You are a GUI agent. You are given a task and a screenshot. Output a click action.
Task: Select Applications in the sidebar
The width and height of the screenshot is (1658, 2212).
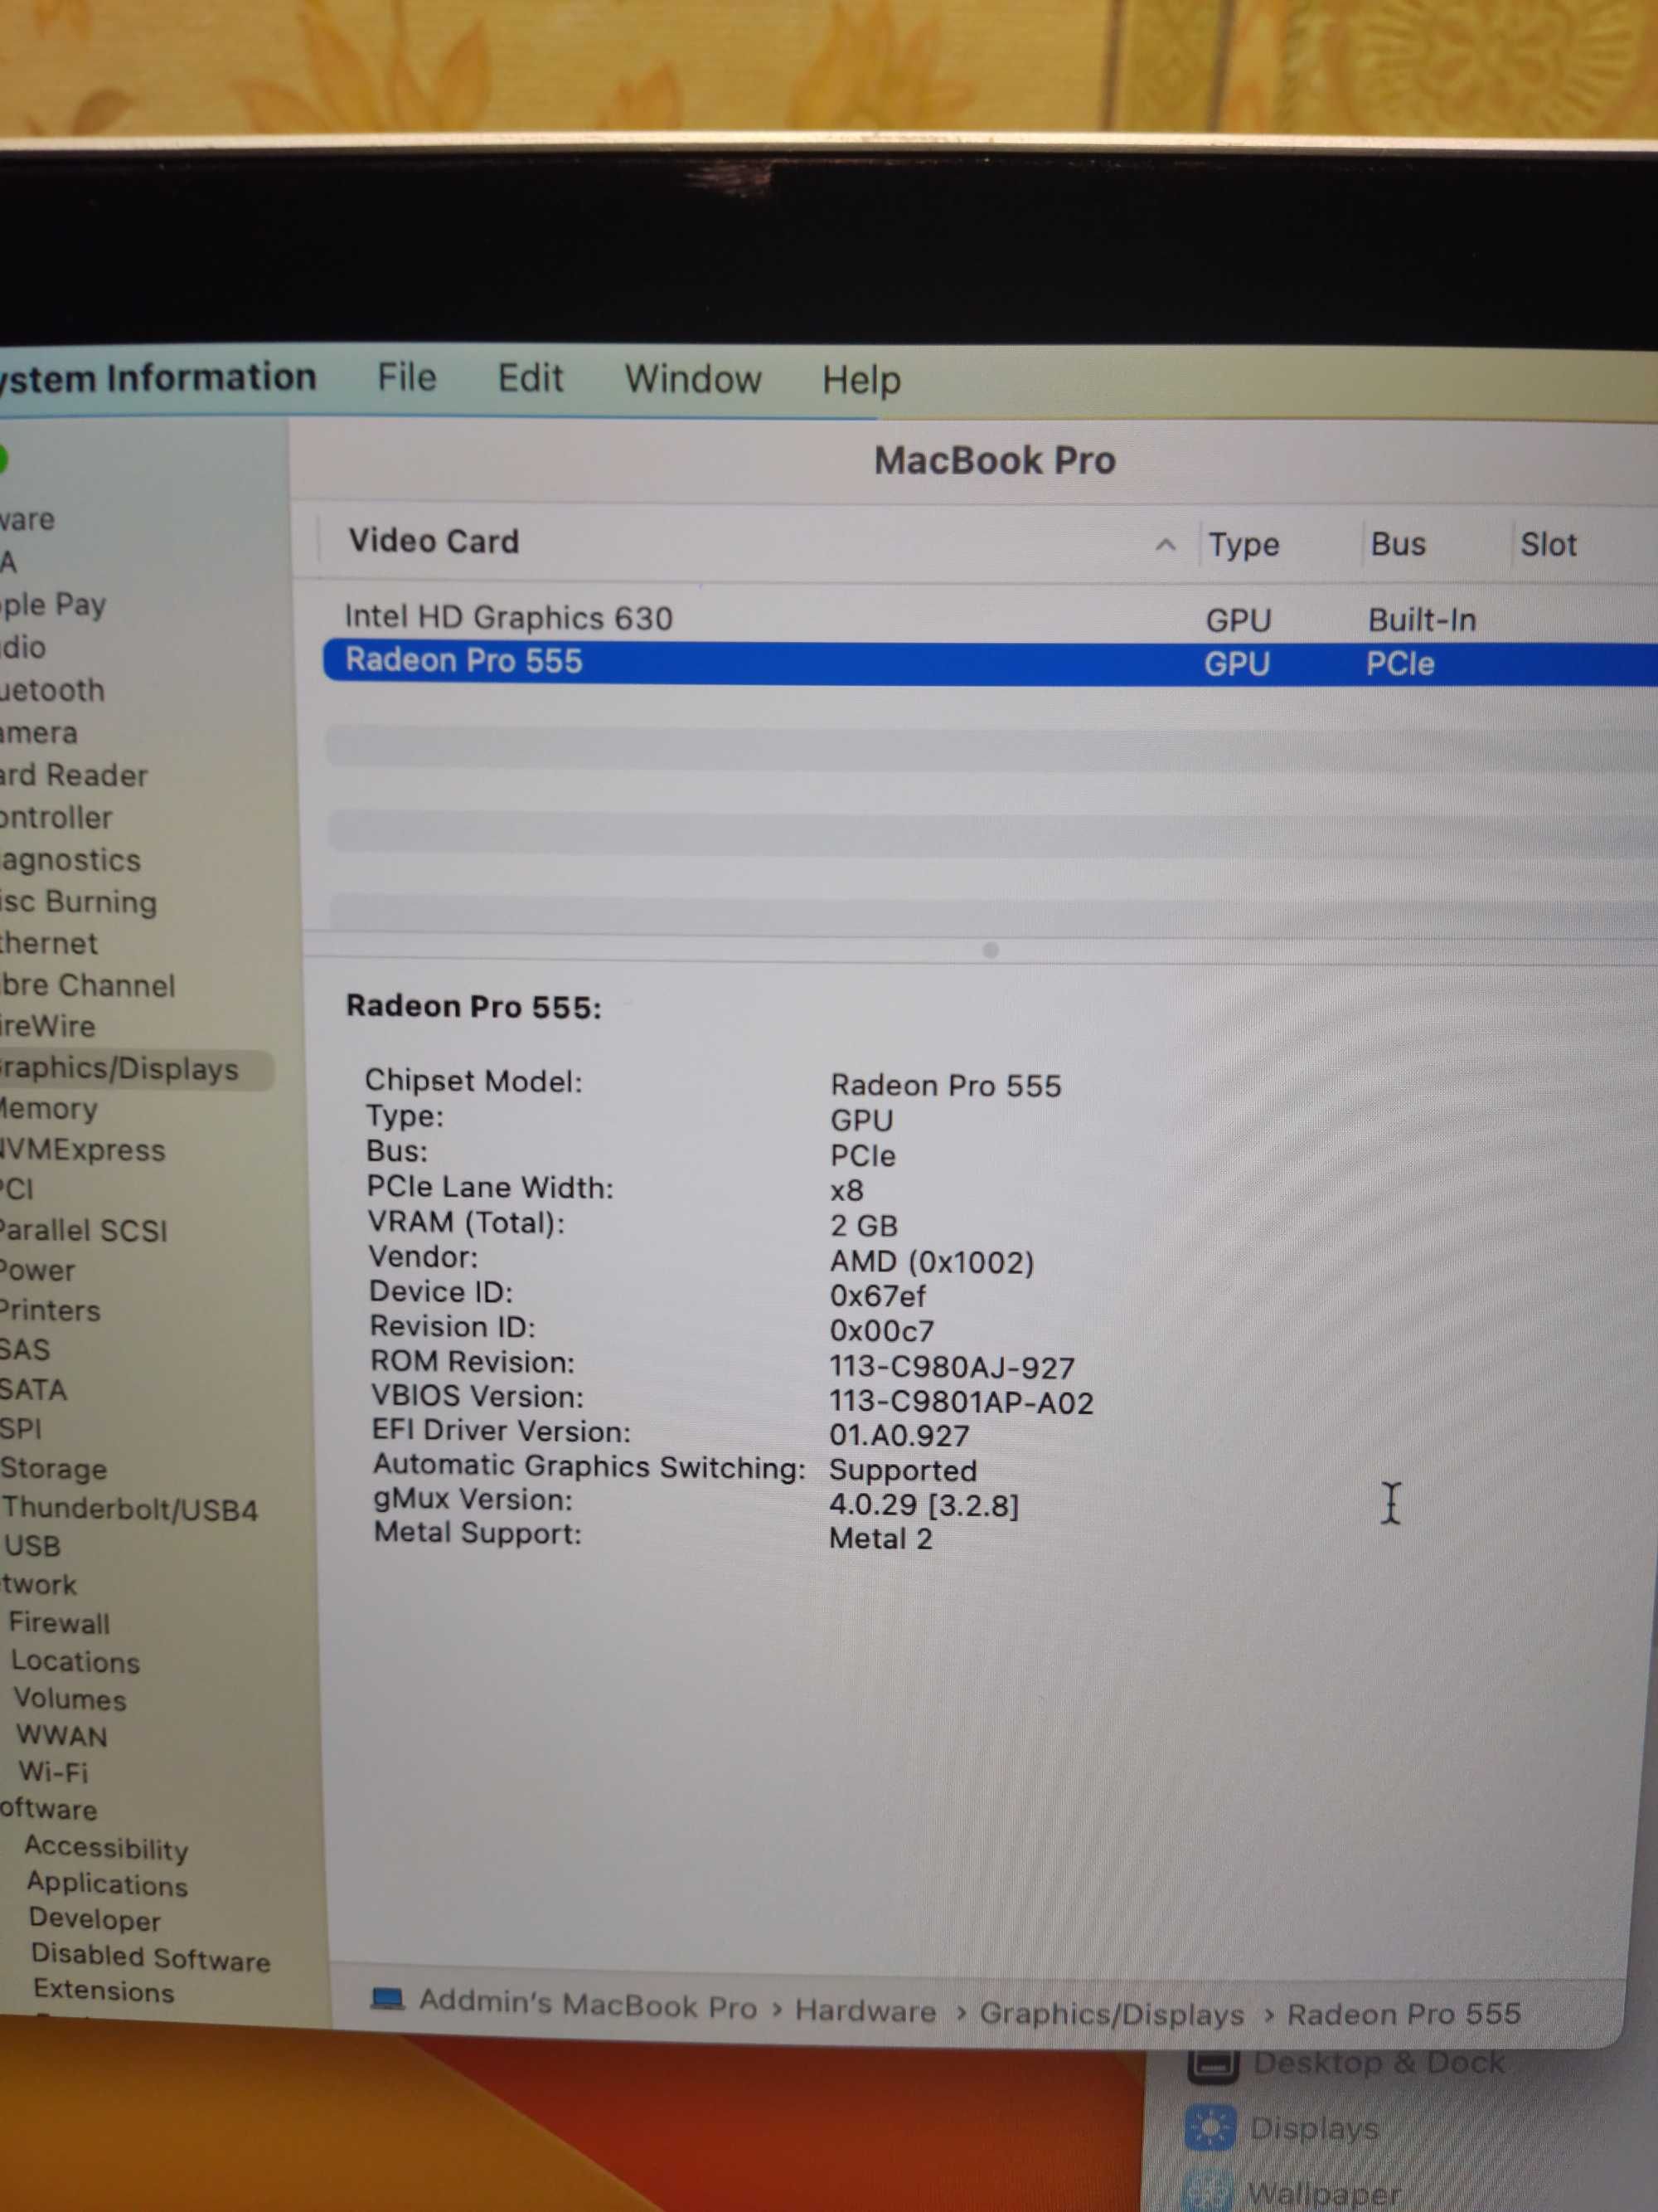point(107,1884)
